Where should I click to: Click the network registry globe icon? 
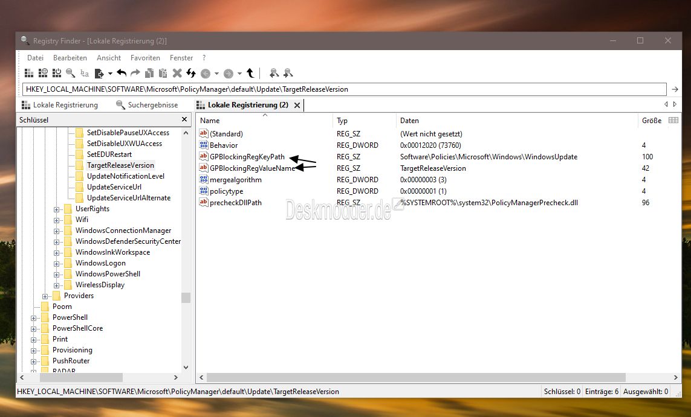[x=43, y=73]
